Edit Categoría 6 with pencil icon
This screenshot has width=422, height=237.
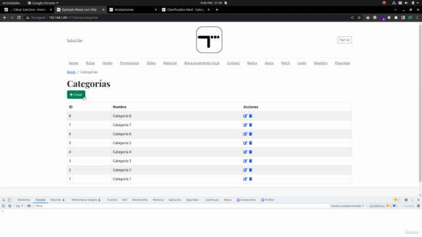(245, 134)
